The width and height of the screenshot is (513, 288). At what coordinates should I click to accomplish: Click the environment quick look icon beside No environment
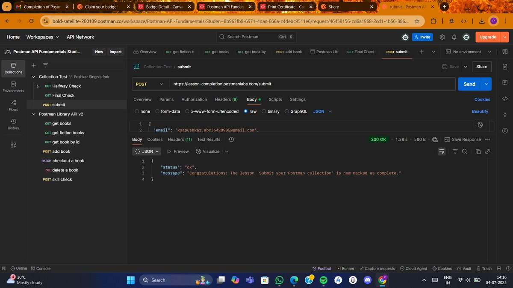pos(504,52)
